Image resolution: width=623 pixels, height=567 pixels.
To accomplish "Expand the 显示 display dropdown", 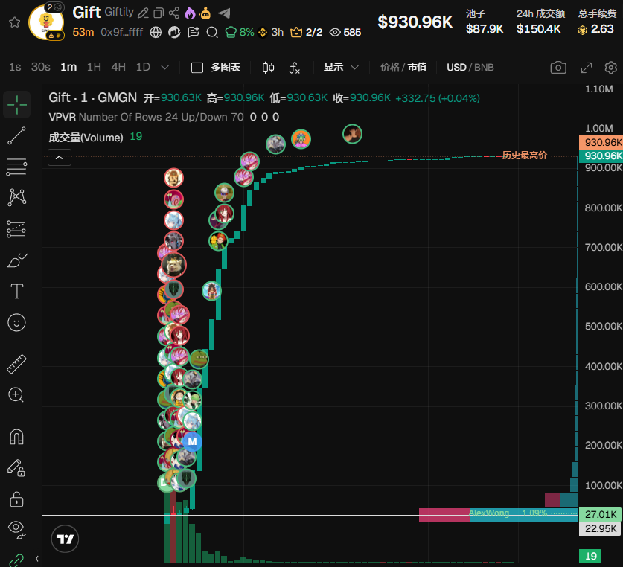I will coord(341,67).
